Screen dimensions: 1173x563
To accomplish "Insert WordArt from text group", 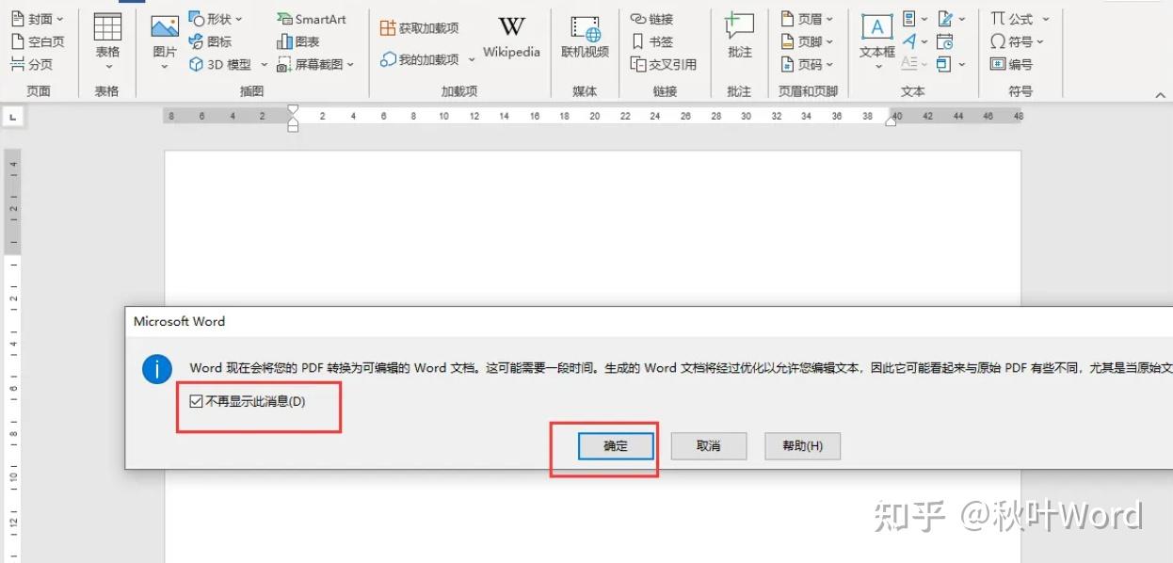I will point(909,41).
